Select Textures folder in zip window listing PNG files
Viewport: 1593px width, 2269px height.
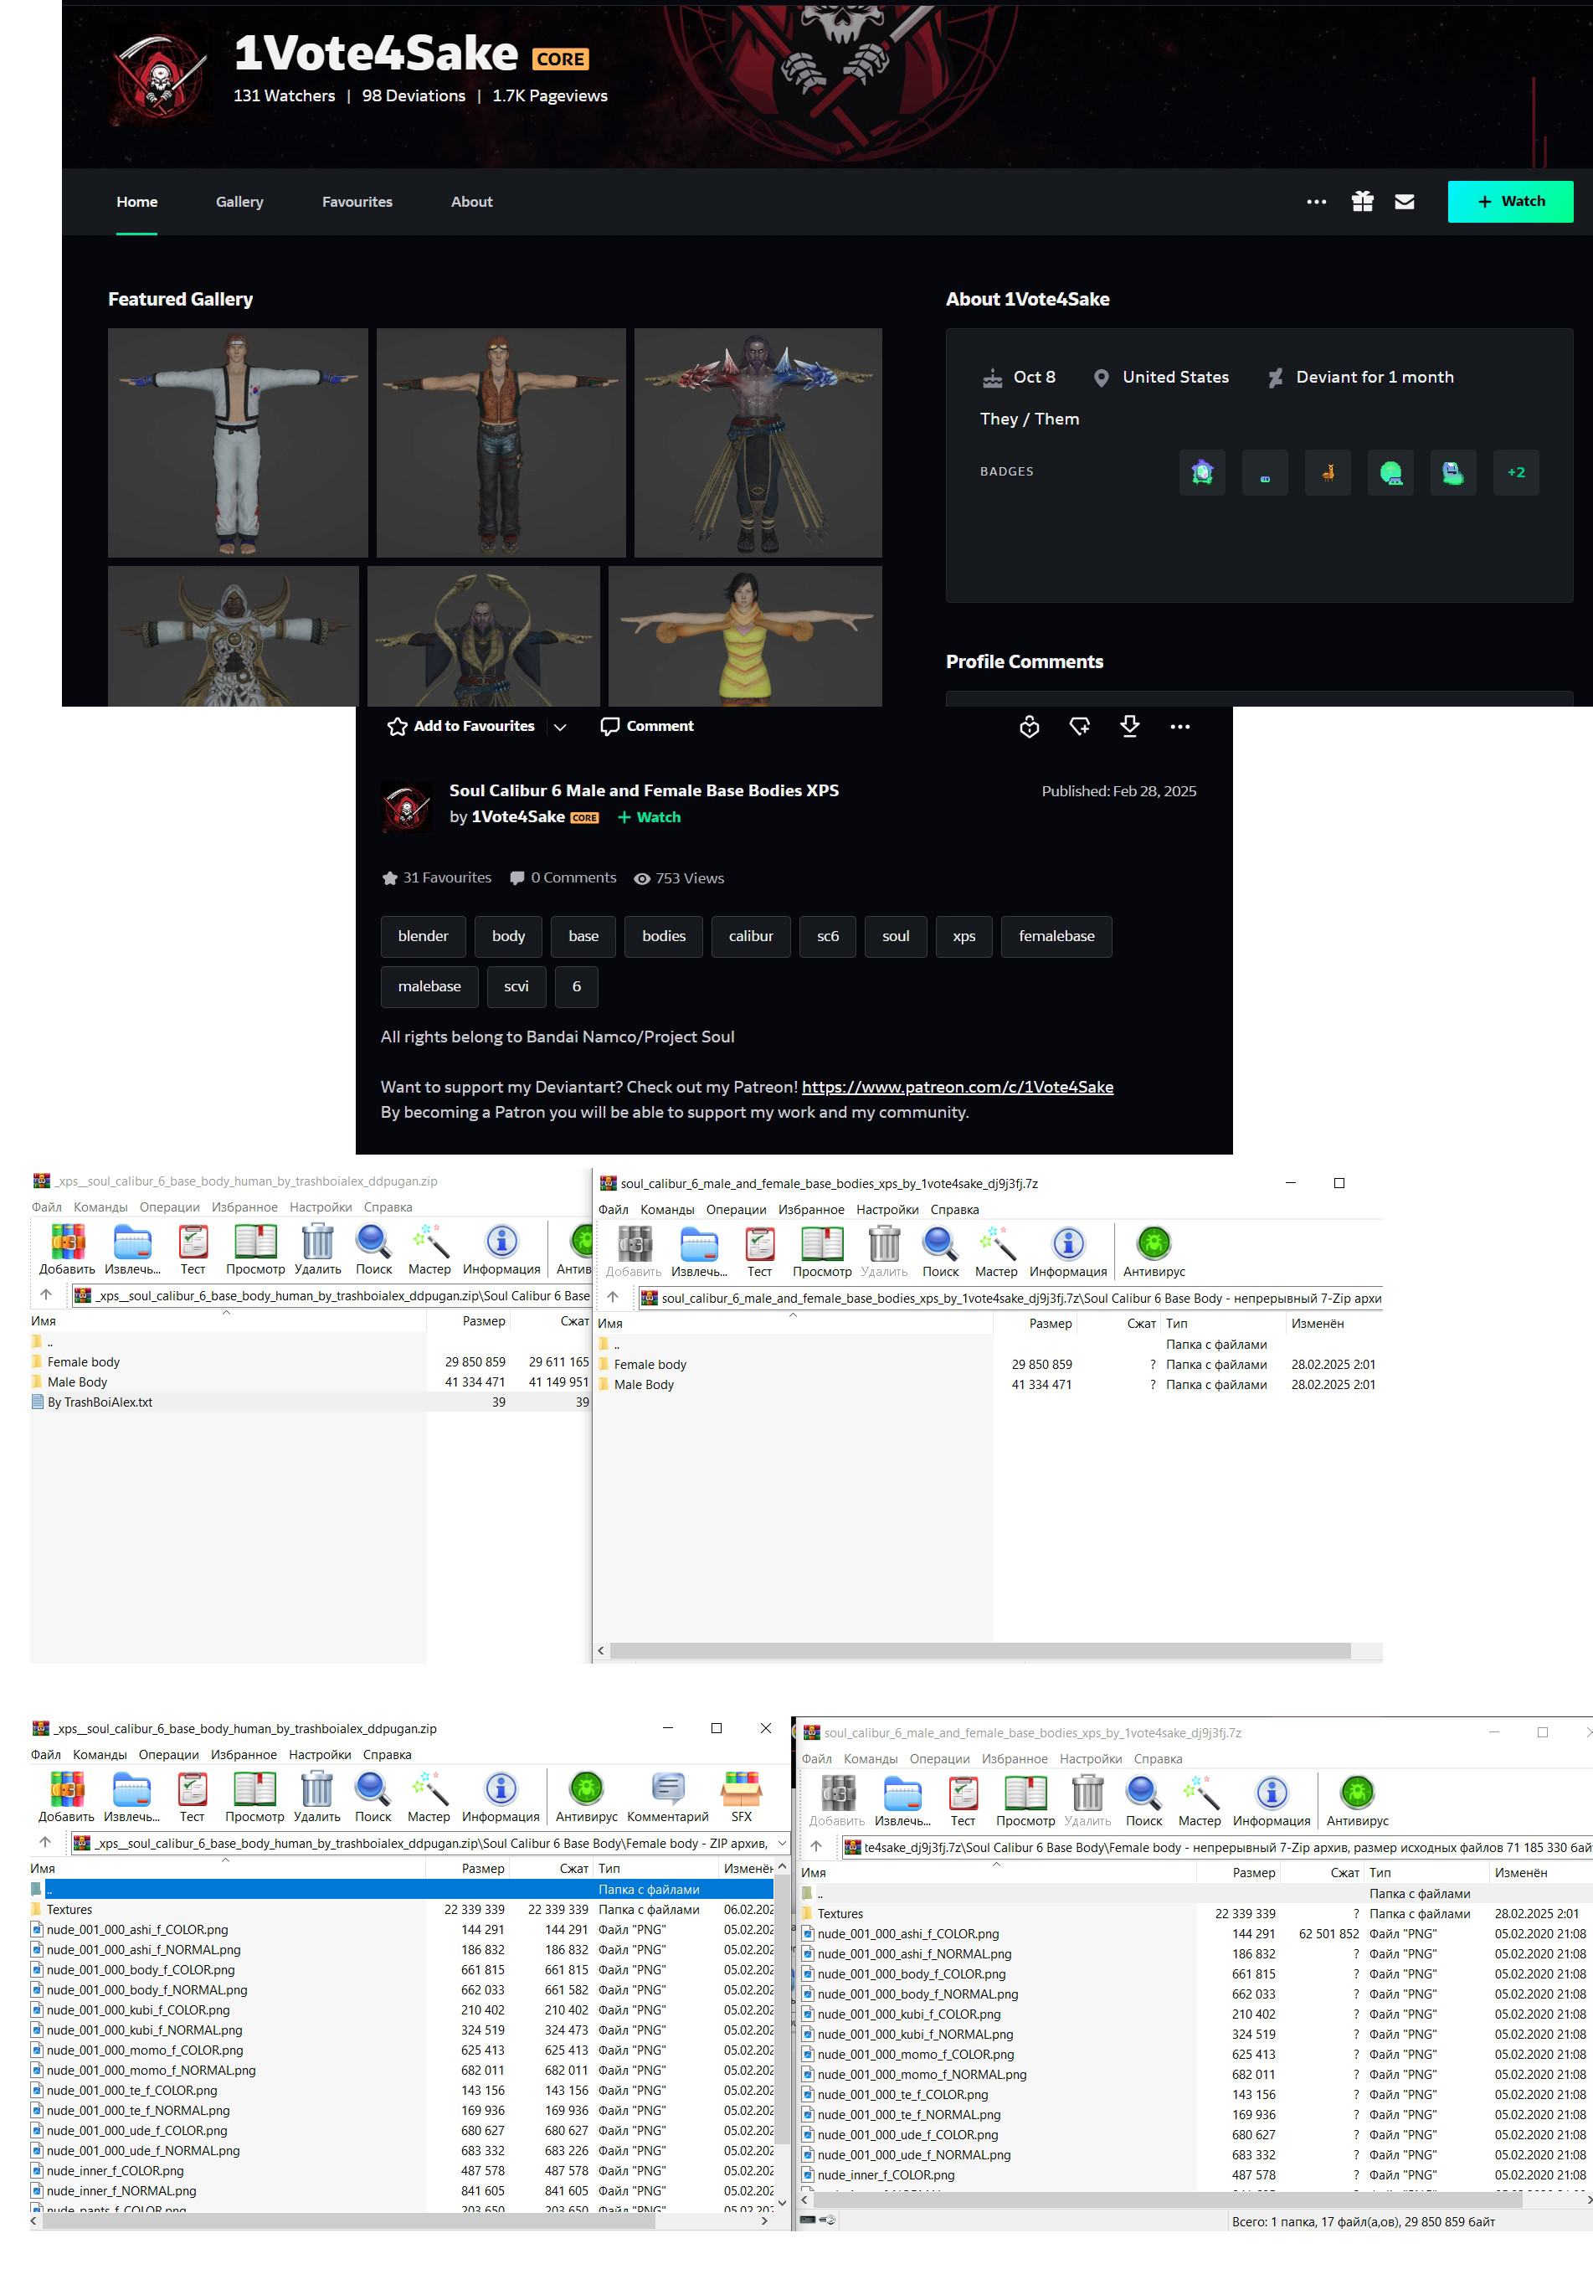click(x=69, y=1911)
